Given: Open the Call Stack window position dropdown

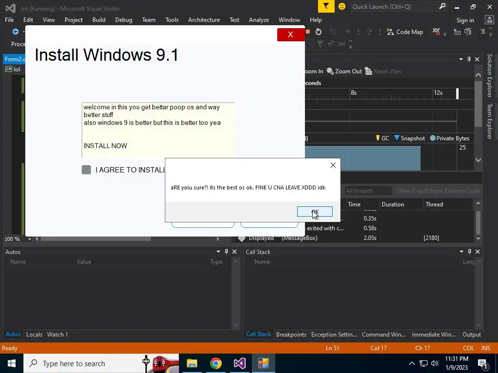Looking at the screenshot, I should 462,252.
